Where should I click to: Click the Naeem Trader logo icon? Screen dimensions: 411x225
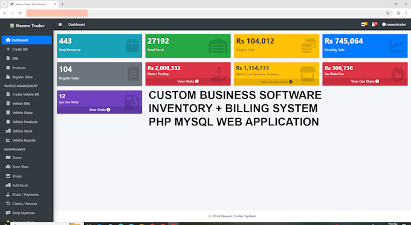coord(12,26)
